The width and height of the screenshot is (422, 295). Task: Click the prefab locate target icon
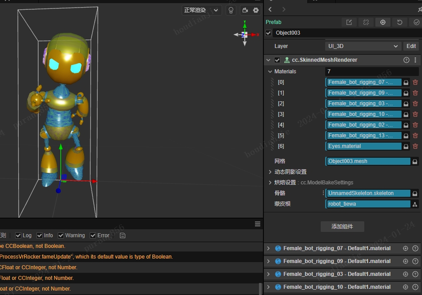[382, 22]
